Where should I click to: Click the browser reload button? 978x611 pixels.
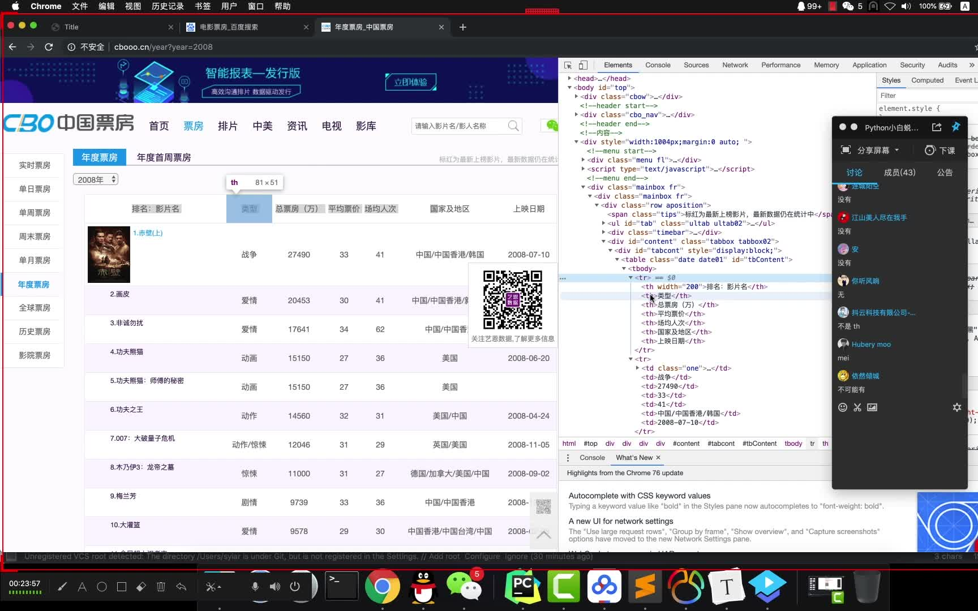[49, 47]
